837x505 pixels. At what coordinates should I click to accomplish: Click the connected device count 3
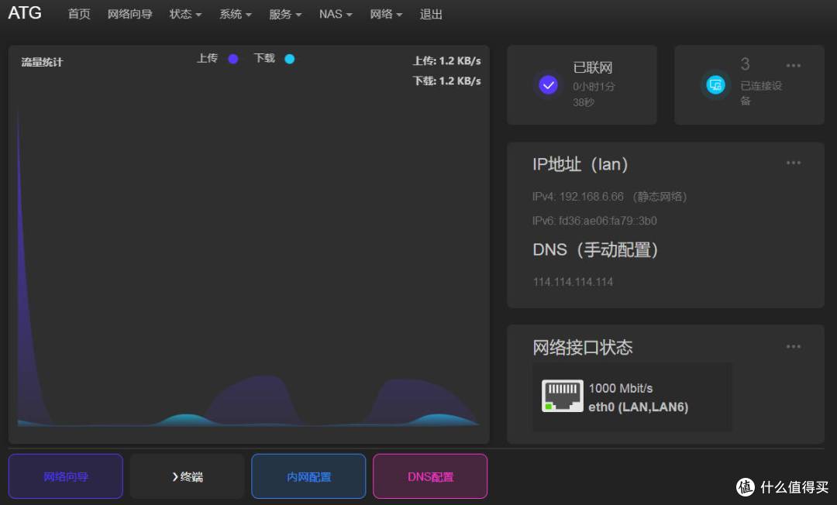tap(745, 64)
